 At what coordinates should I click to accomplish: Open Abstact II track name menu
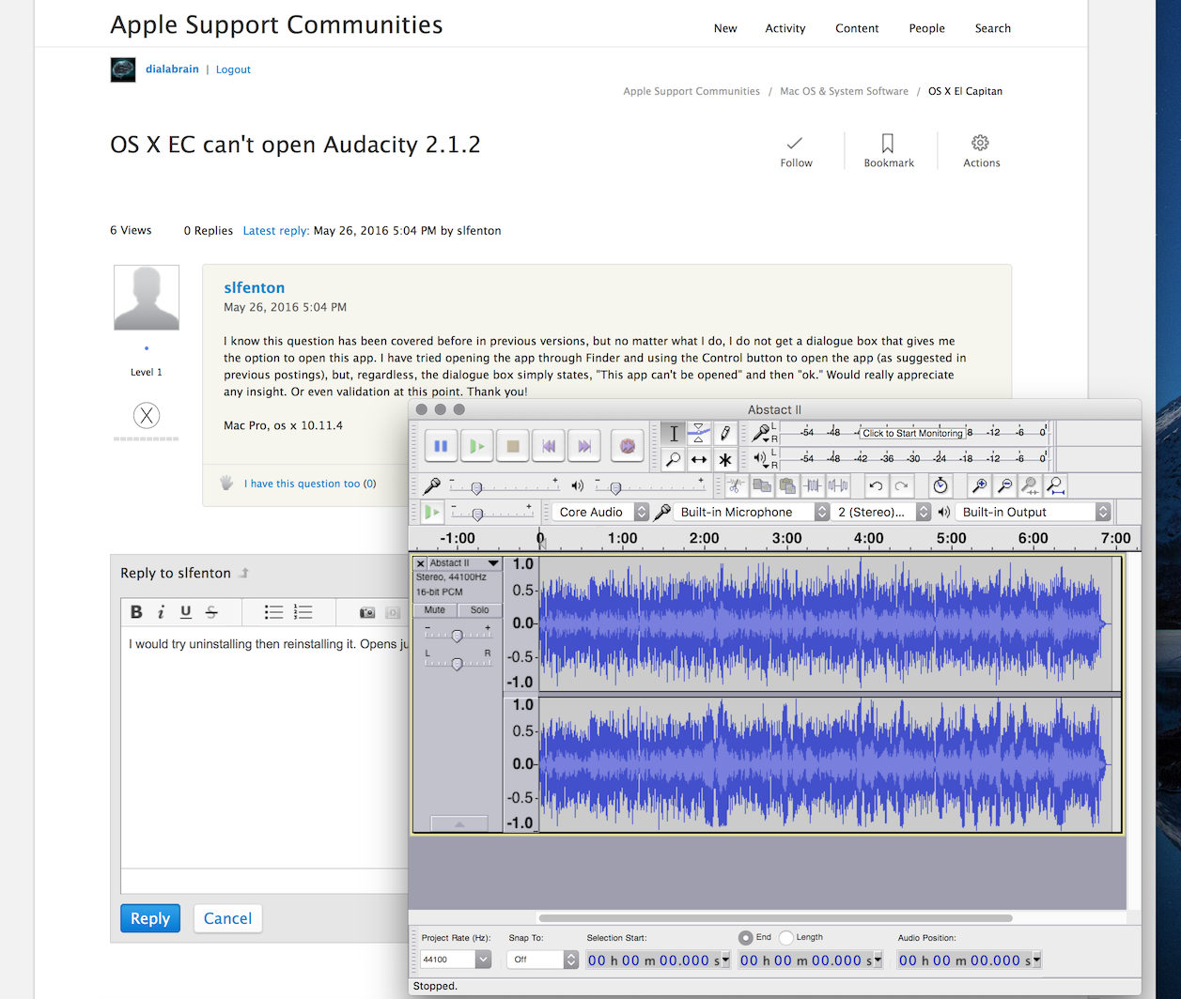pos(464,563)
